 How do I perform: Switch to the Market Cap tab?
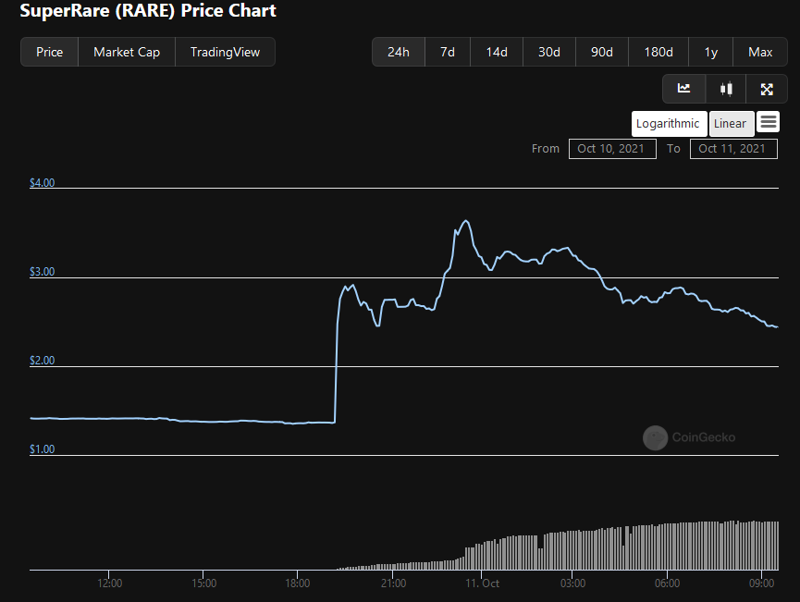(127, 52)
